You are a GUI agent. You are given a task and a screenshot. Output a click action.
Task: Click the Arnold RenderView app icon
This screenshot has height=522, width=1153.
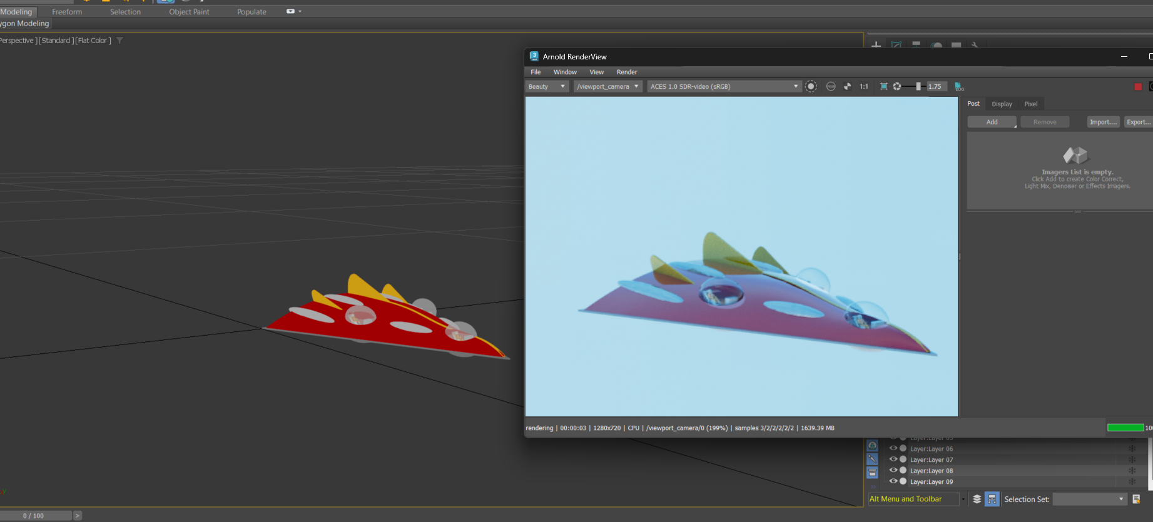(x=534, y=56)
